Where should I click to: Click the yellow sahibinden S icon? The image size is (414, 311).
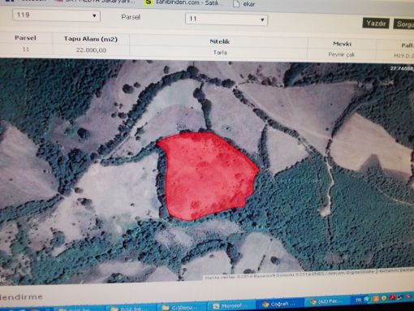(149, 2)
